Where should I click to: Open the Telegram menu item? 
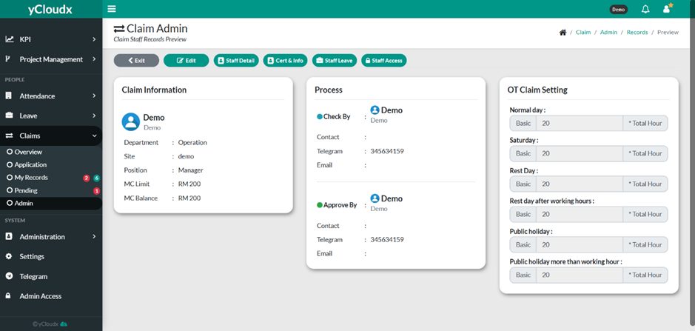coord(51,276)
